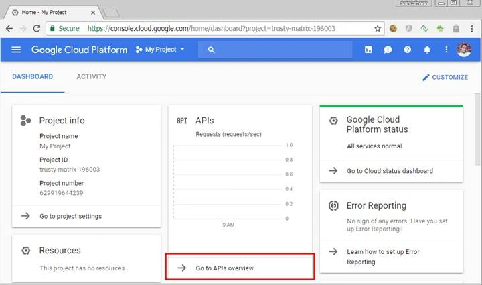This screenshot has width=482, height=285.
Task: Open the Help question mark icon
Action: (407, 50)
